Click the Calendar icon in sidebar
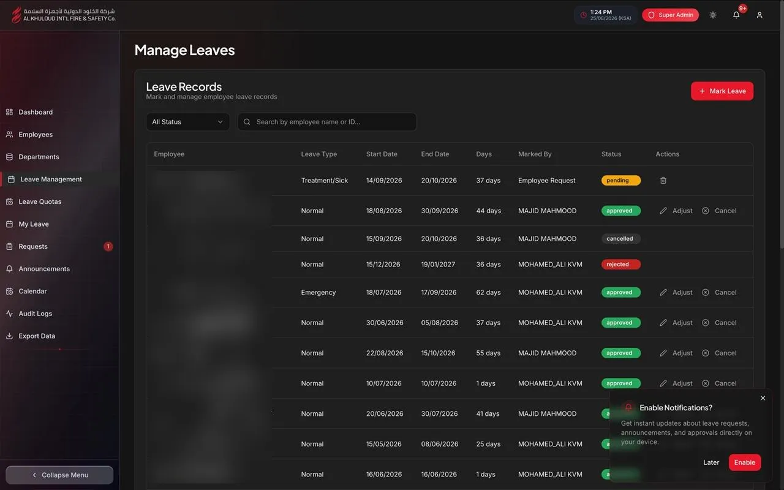This screenshot has height=490, width=784. click(x=9, y=292)
